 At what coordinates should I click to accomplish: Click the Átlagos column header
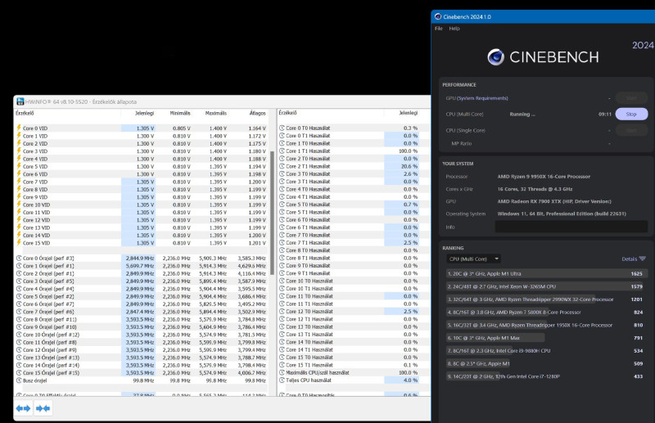257,113
